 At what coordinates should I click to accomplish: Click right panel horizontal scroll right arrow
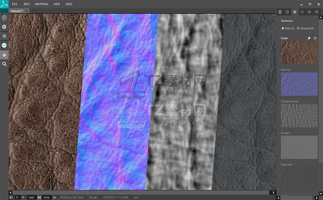click(x=317, y=198)
